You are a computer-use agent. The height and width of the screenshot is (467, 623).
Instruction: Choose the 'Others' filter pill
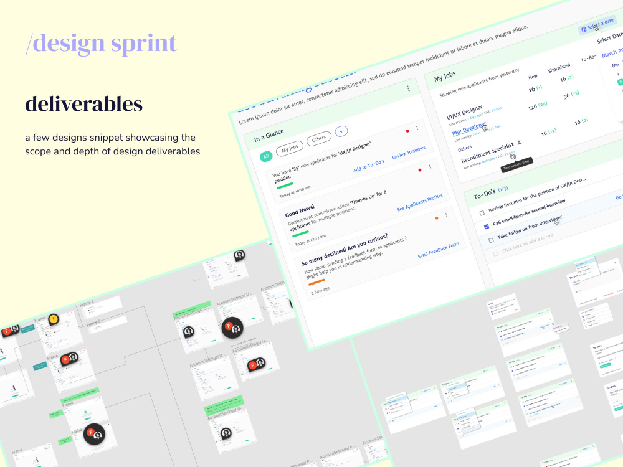(318, 139)
